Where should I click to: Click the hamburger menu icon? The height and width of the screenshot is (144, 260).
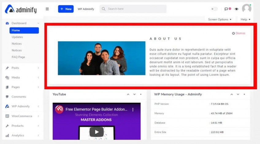click(47, 9)
